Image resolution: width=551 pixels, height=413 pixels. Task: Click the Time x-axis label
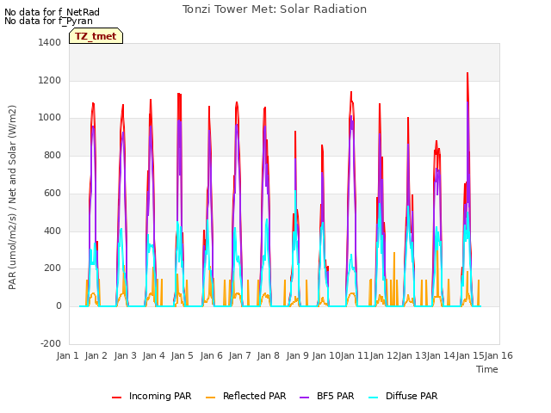tap(487, 369)
